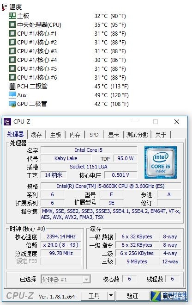The image size is (192, 305).
Task: Click the 扩展型号 value 9E
Action: point(112,203)
